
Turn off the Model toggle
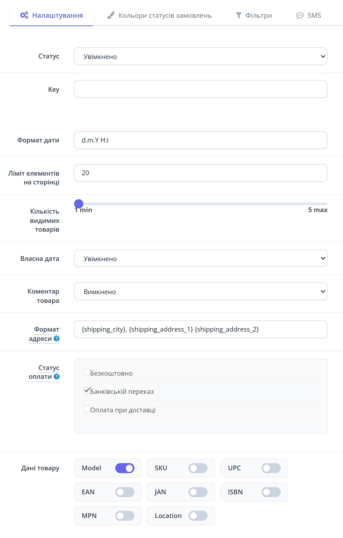click(125, 468)
